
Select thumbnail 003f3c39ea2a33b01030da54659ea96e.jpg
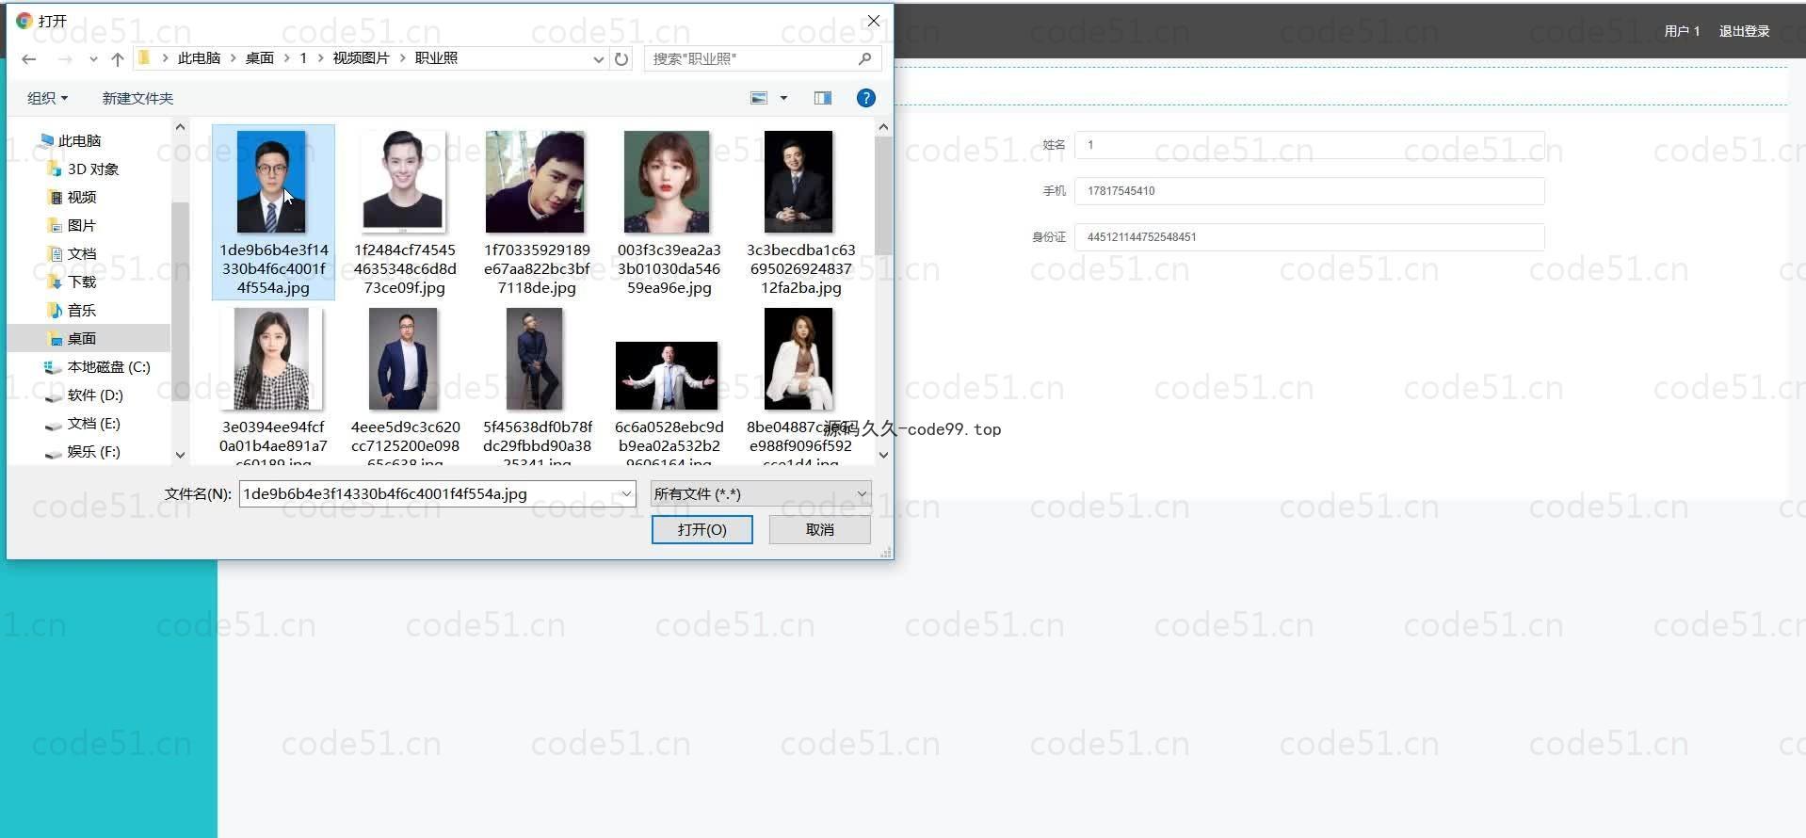pyautogui.click(x=669, y=212)
